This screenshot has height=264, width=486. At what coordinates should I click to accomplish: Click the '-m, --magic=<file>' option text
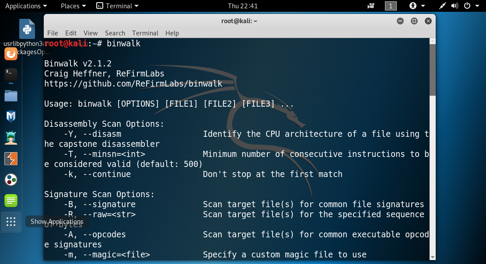[107, 255]
